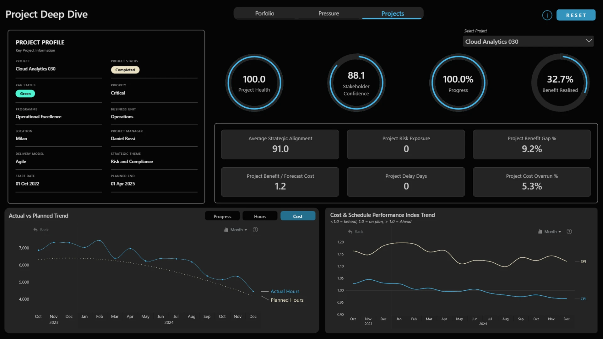Expand the Select Project dropdown chevron
603x339 pixels.
point(589,41)
